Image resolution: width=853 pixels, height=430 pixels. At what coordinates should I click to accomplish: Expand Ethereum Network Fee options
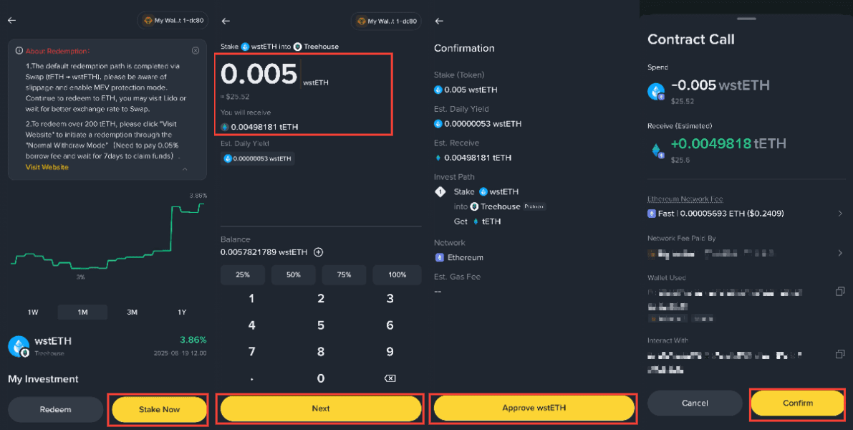[840, 214]
